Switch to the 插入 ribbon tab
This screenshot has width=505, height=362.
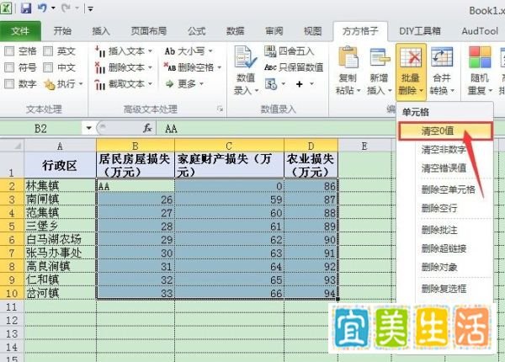[x=101, y=31]
